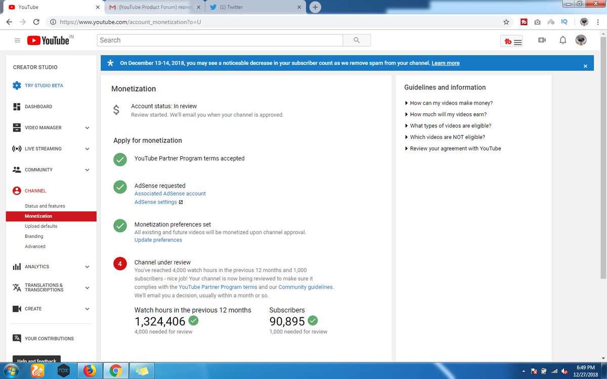
Task: Click the upload video camera icon
Action: tap(542, 40)
